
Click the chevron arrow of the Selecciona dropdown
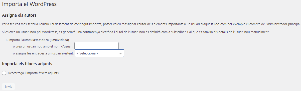coord(120,53)
